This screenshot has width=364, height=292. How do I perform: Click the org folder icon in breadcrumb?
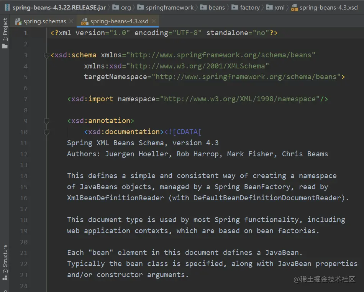pyautogui.click(x=116, y=7)
